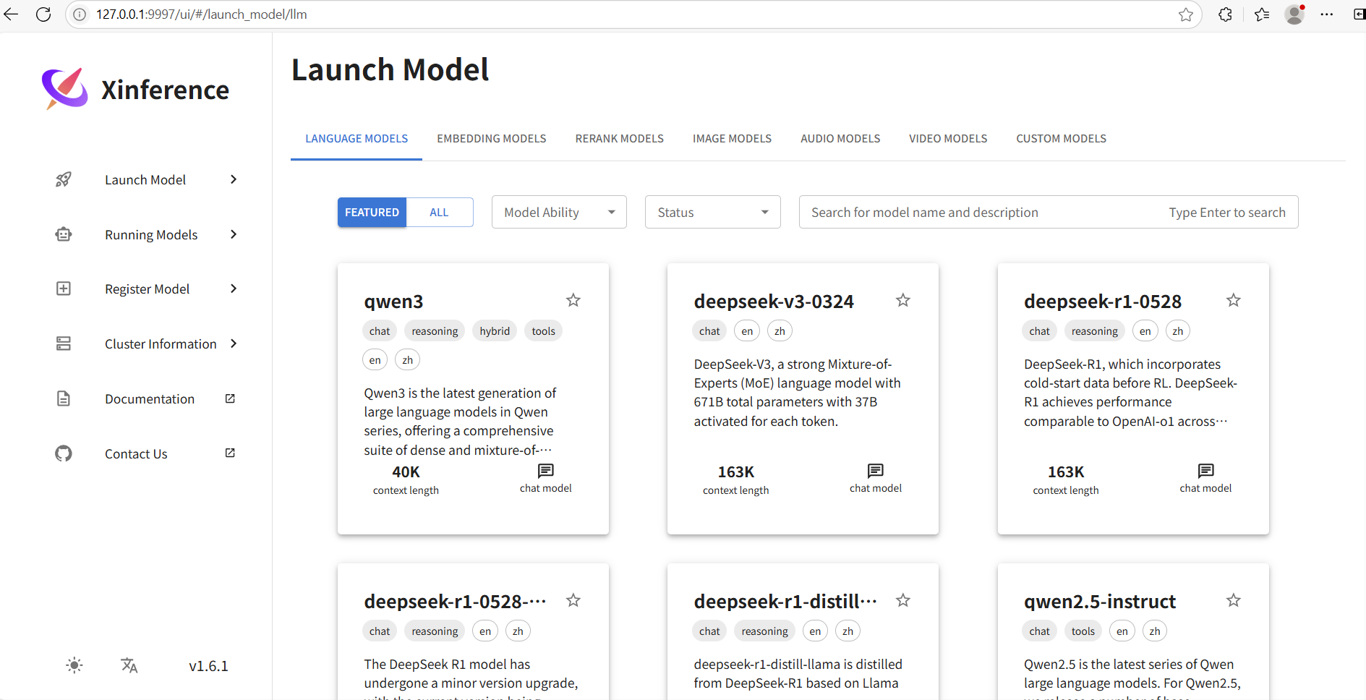Viewport: 1366px width, 700px height.
Task: Click the robot icon beside Running Models
Action: click(64, 234)
